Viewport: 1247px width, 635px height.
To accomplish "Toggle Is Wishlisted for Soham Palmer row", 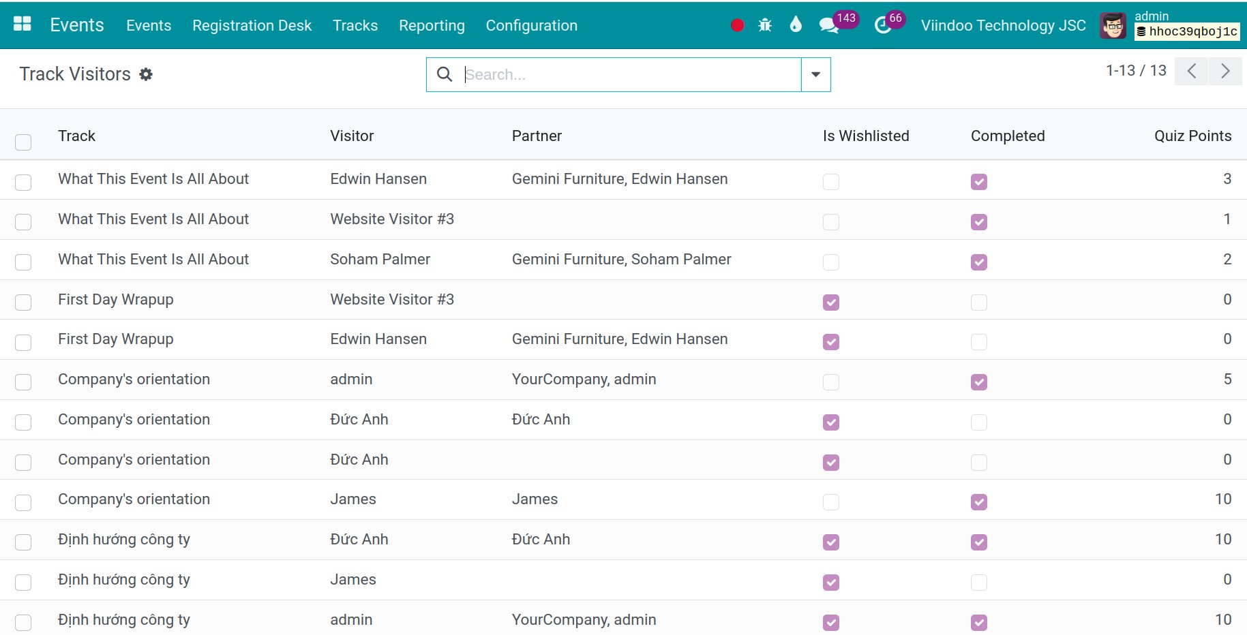I will 831,262.
